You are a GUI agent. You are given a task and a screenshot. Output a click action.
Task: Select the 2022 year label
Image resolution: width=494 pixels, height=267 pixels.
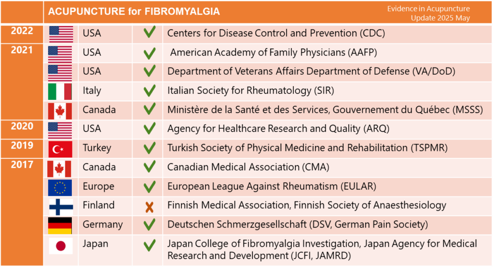tap(22, 31)
